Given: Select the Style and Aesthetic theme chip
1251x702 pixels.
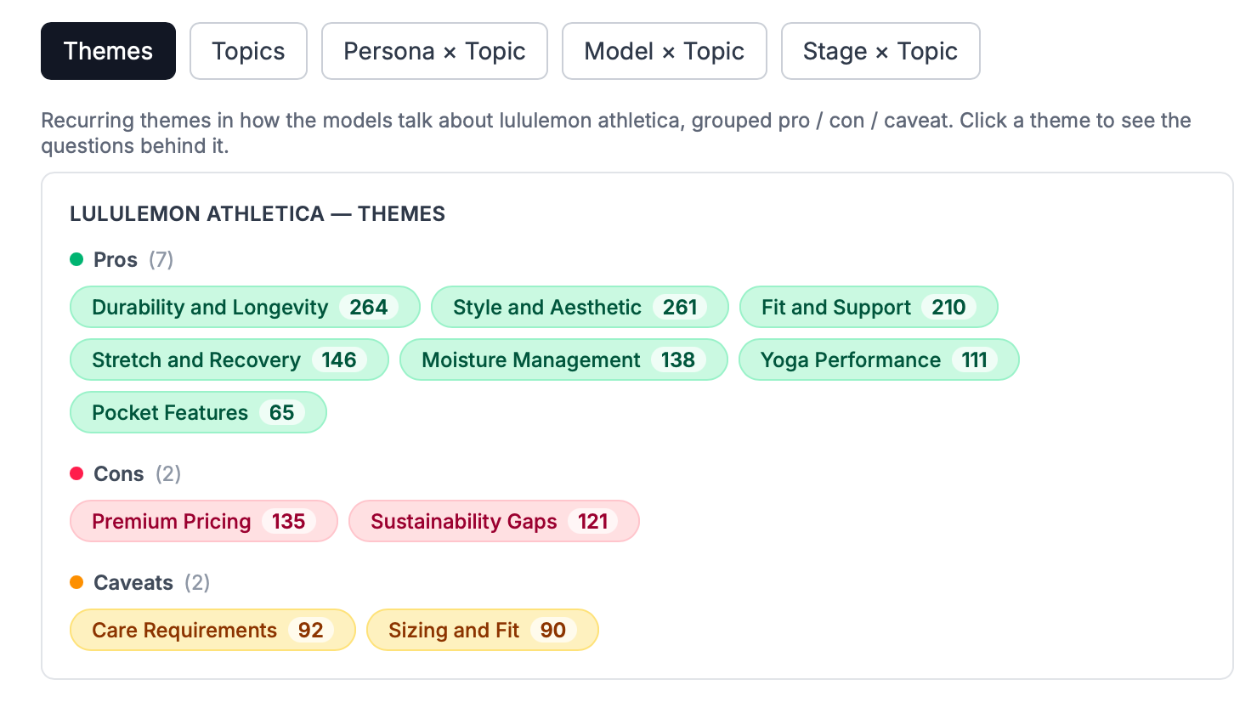Looking at the screenshot, I should 580,307.
